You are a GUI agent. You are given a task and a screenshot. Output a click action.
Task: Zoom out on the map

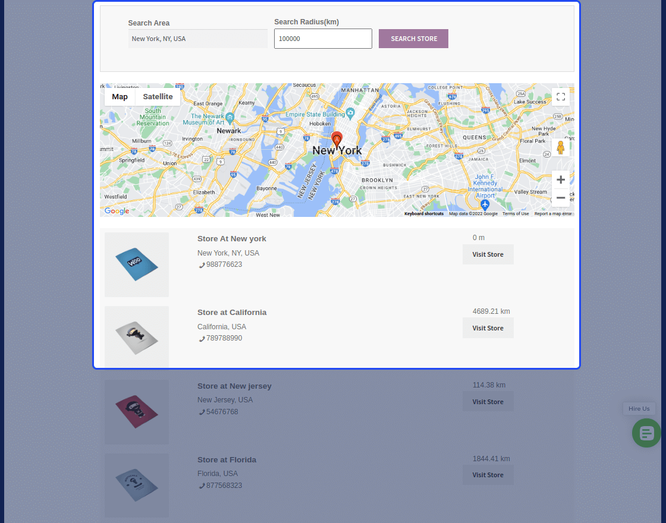click(x=560, y=197)
